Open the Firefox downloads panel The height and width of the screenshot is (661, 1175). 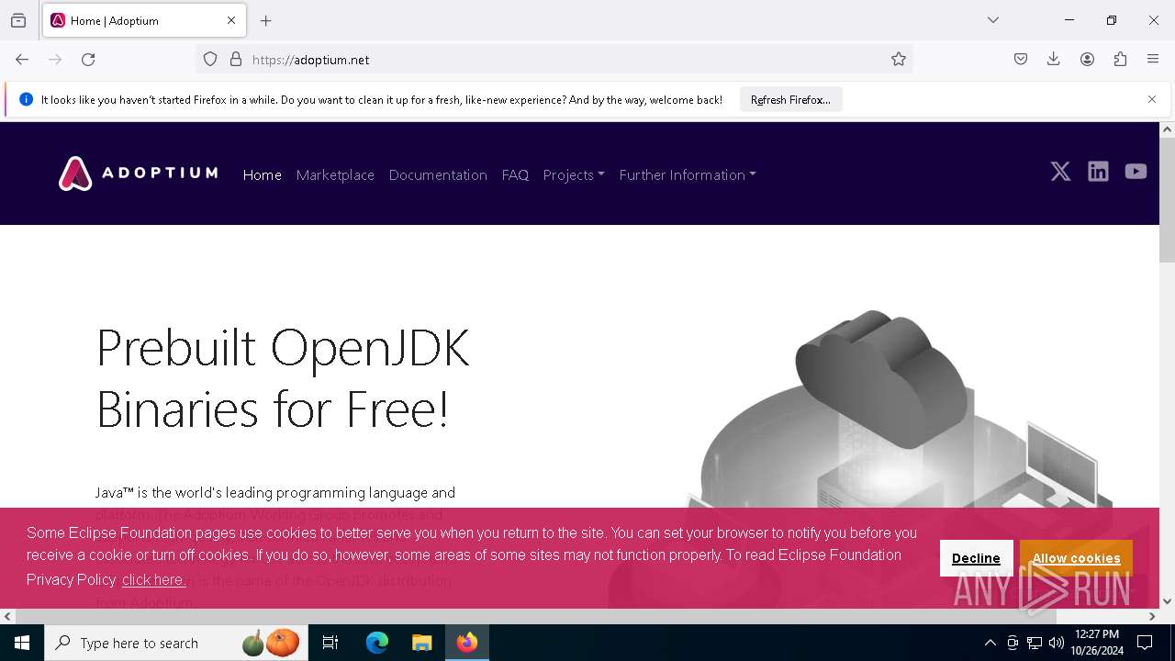click(x=1054, y=59)
